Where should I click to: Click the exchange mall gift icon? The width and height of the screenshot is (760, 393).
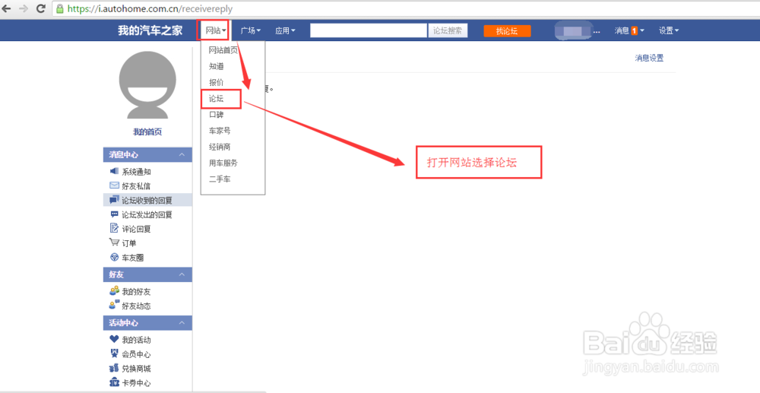[x=115, y=368]
